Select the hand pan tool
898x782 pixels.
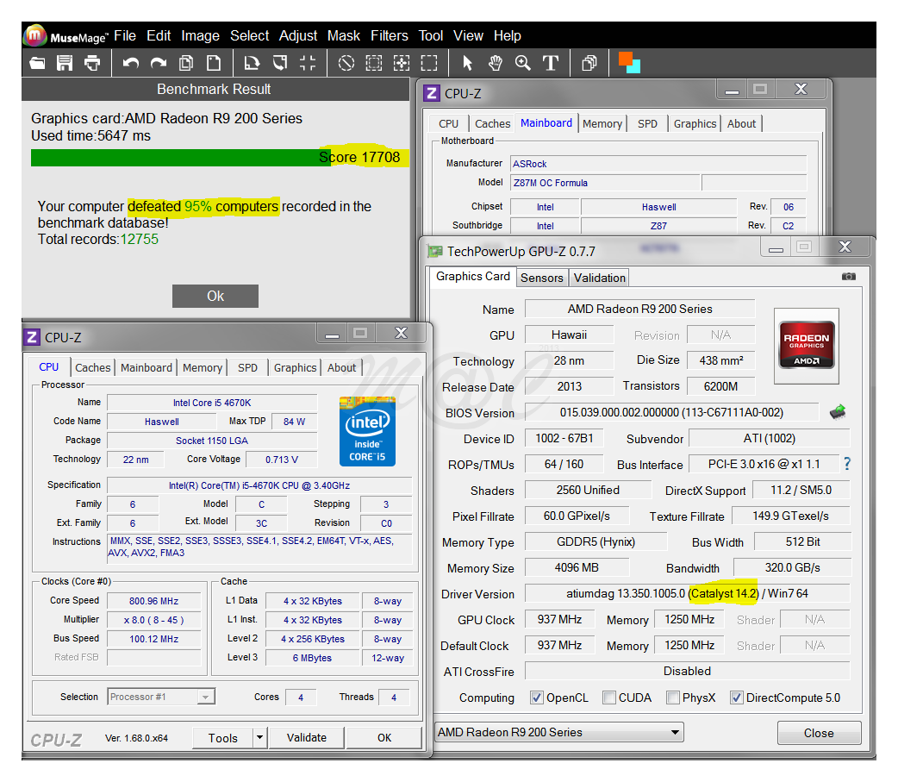(496, 63)
